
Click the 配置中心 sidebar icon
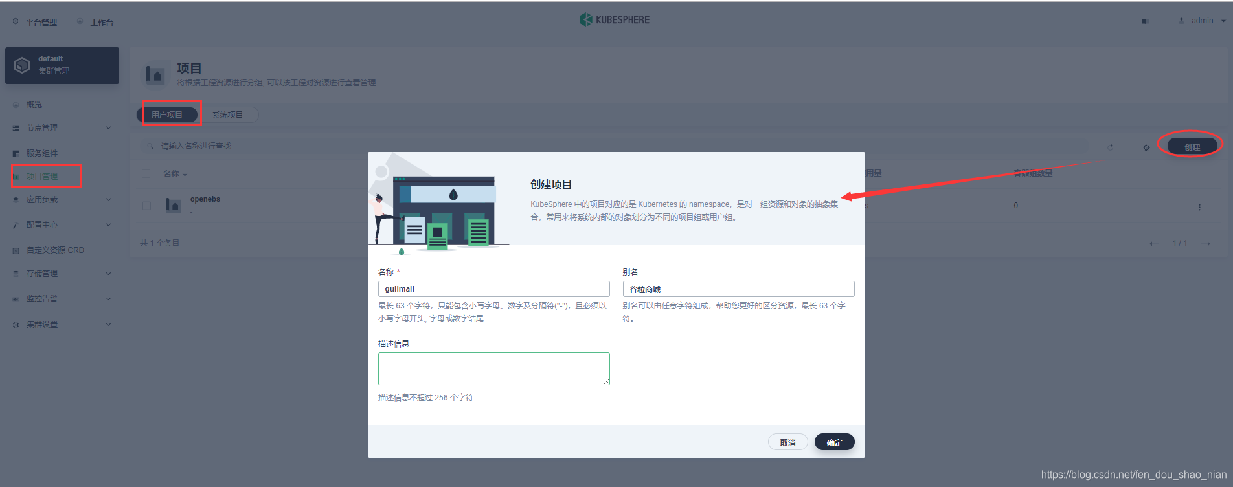(16, 225)
